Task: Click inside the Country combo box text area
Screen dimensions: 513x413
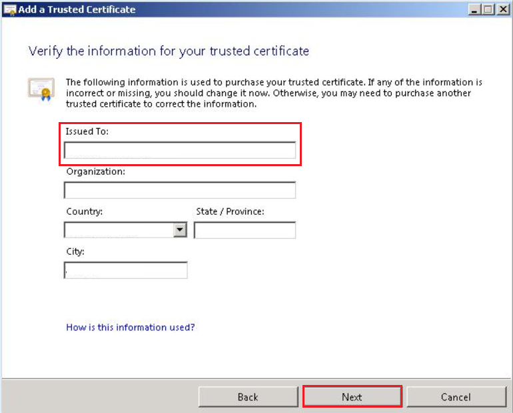Action: pyautogui.click(x=119, y=230)
